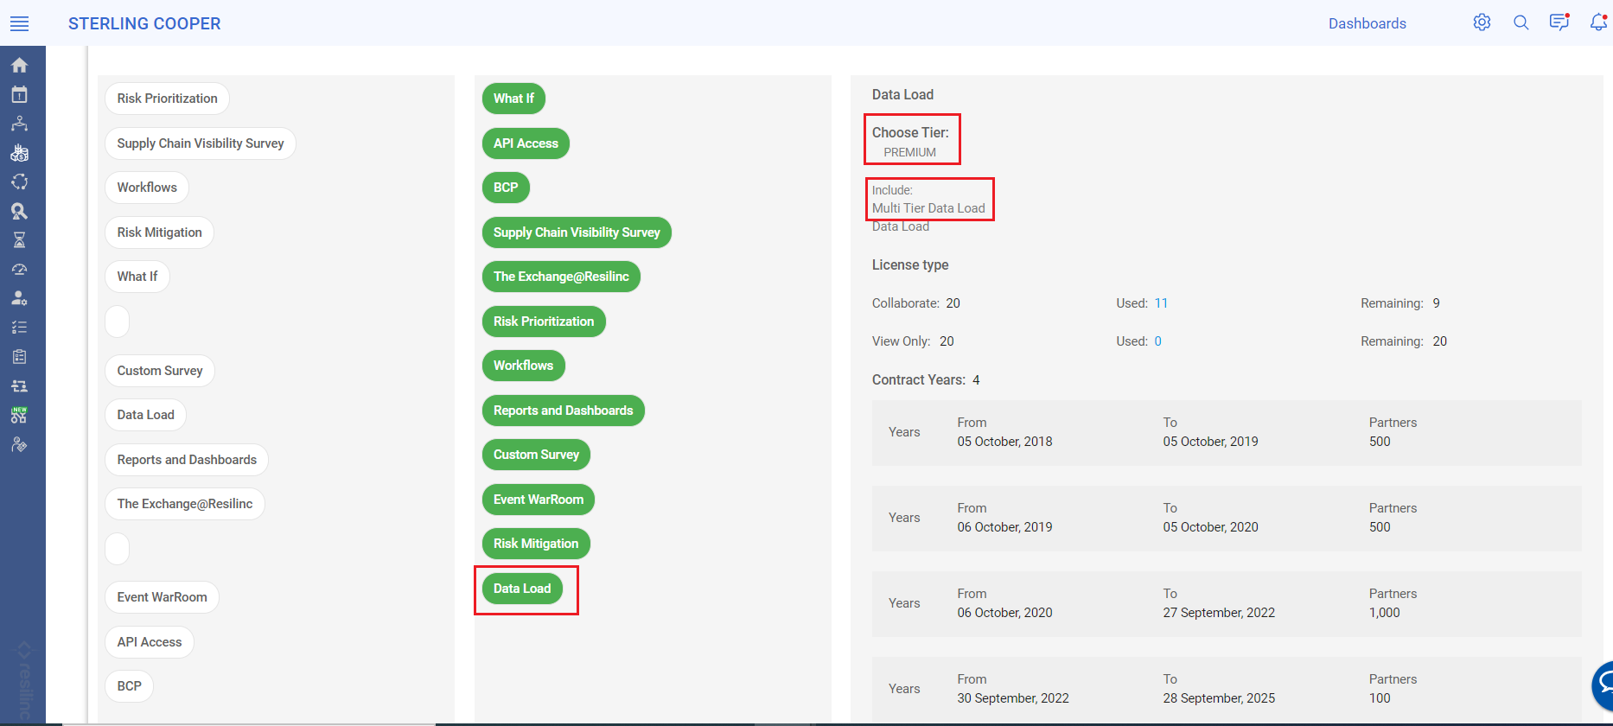Open the speedometer gauge icon in sidebar
Screen dimensions: 1613x726
pyautogui.click(x=19, y=269)
